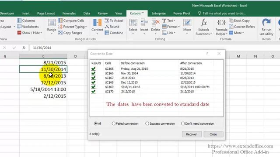280x157 pixels.
Task: Click Convert Refers tool
Action: click(242, 27)
